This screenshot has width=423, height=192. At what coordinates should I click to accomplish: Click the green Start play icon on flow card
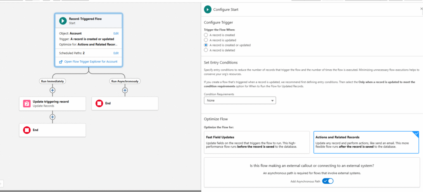tap(63, 21)
